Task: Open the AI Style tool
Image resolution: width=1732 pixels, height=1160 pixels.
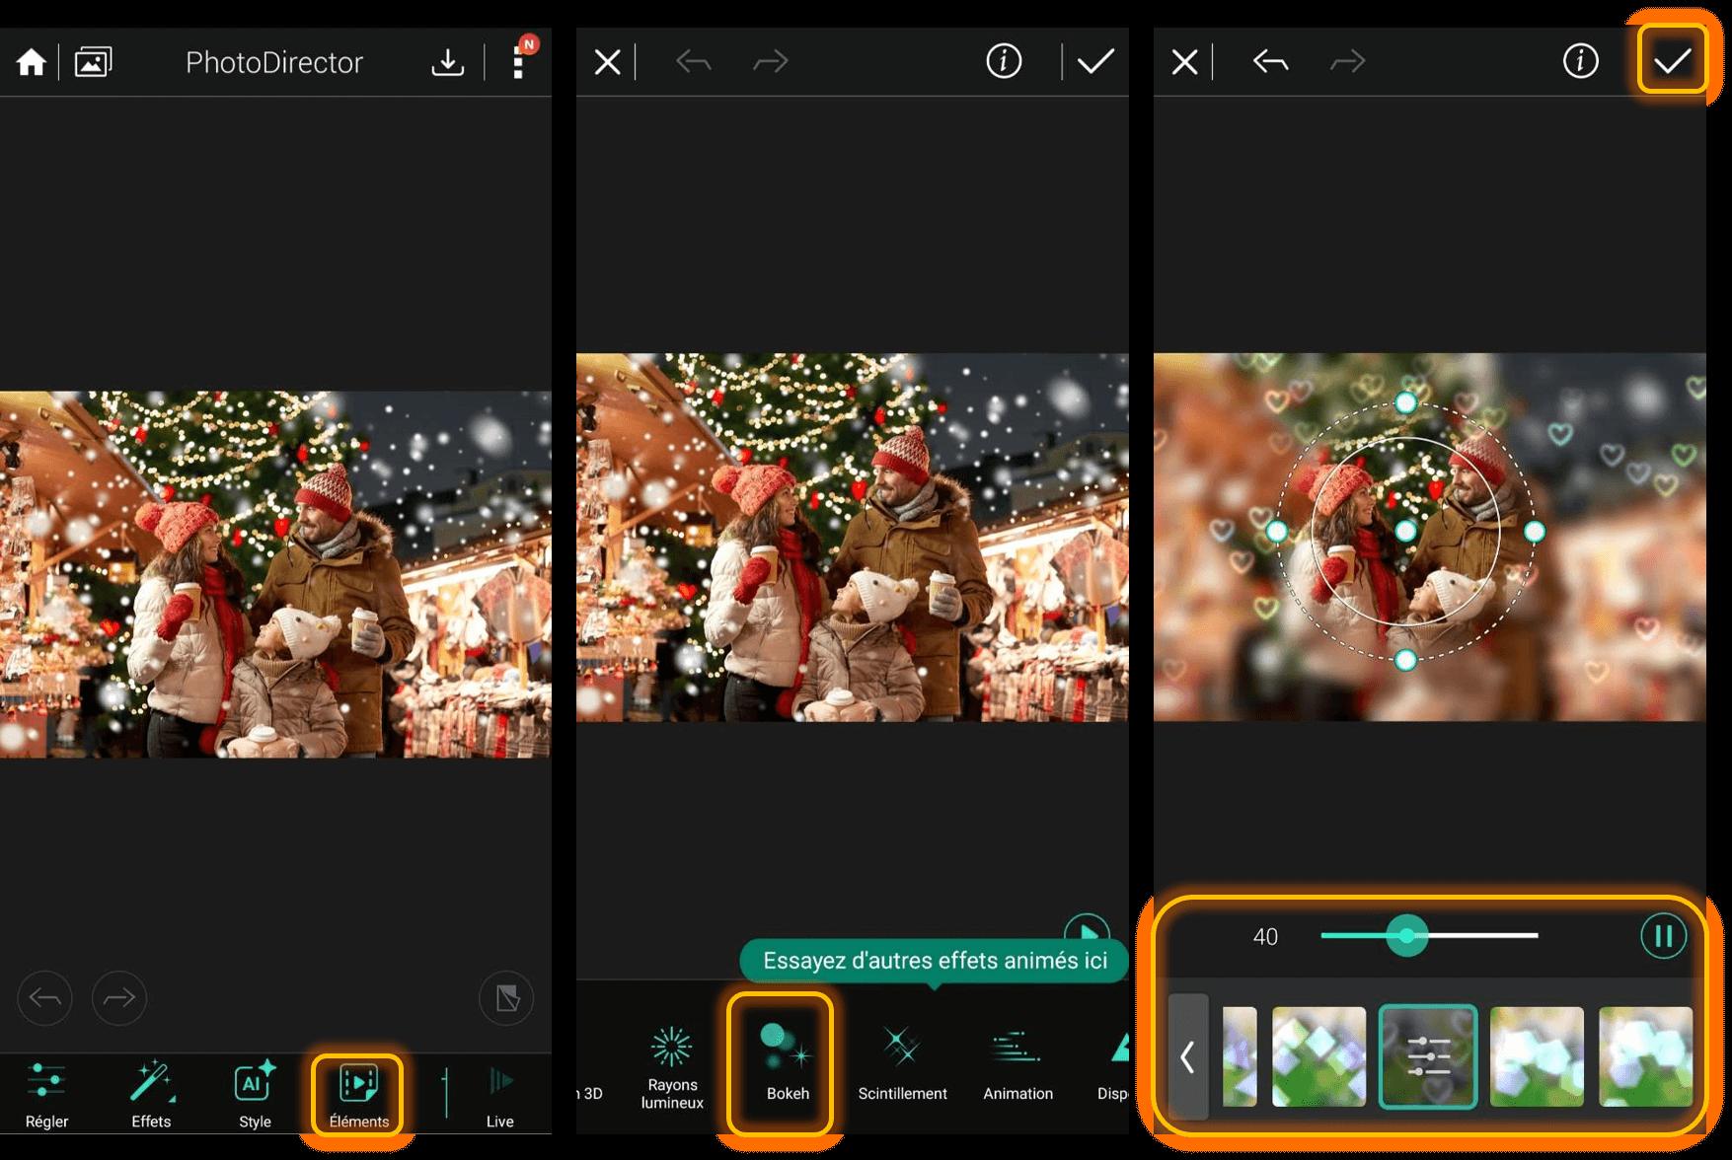Action: 255,1093
